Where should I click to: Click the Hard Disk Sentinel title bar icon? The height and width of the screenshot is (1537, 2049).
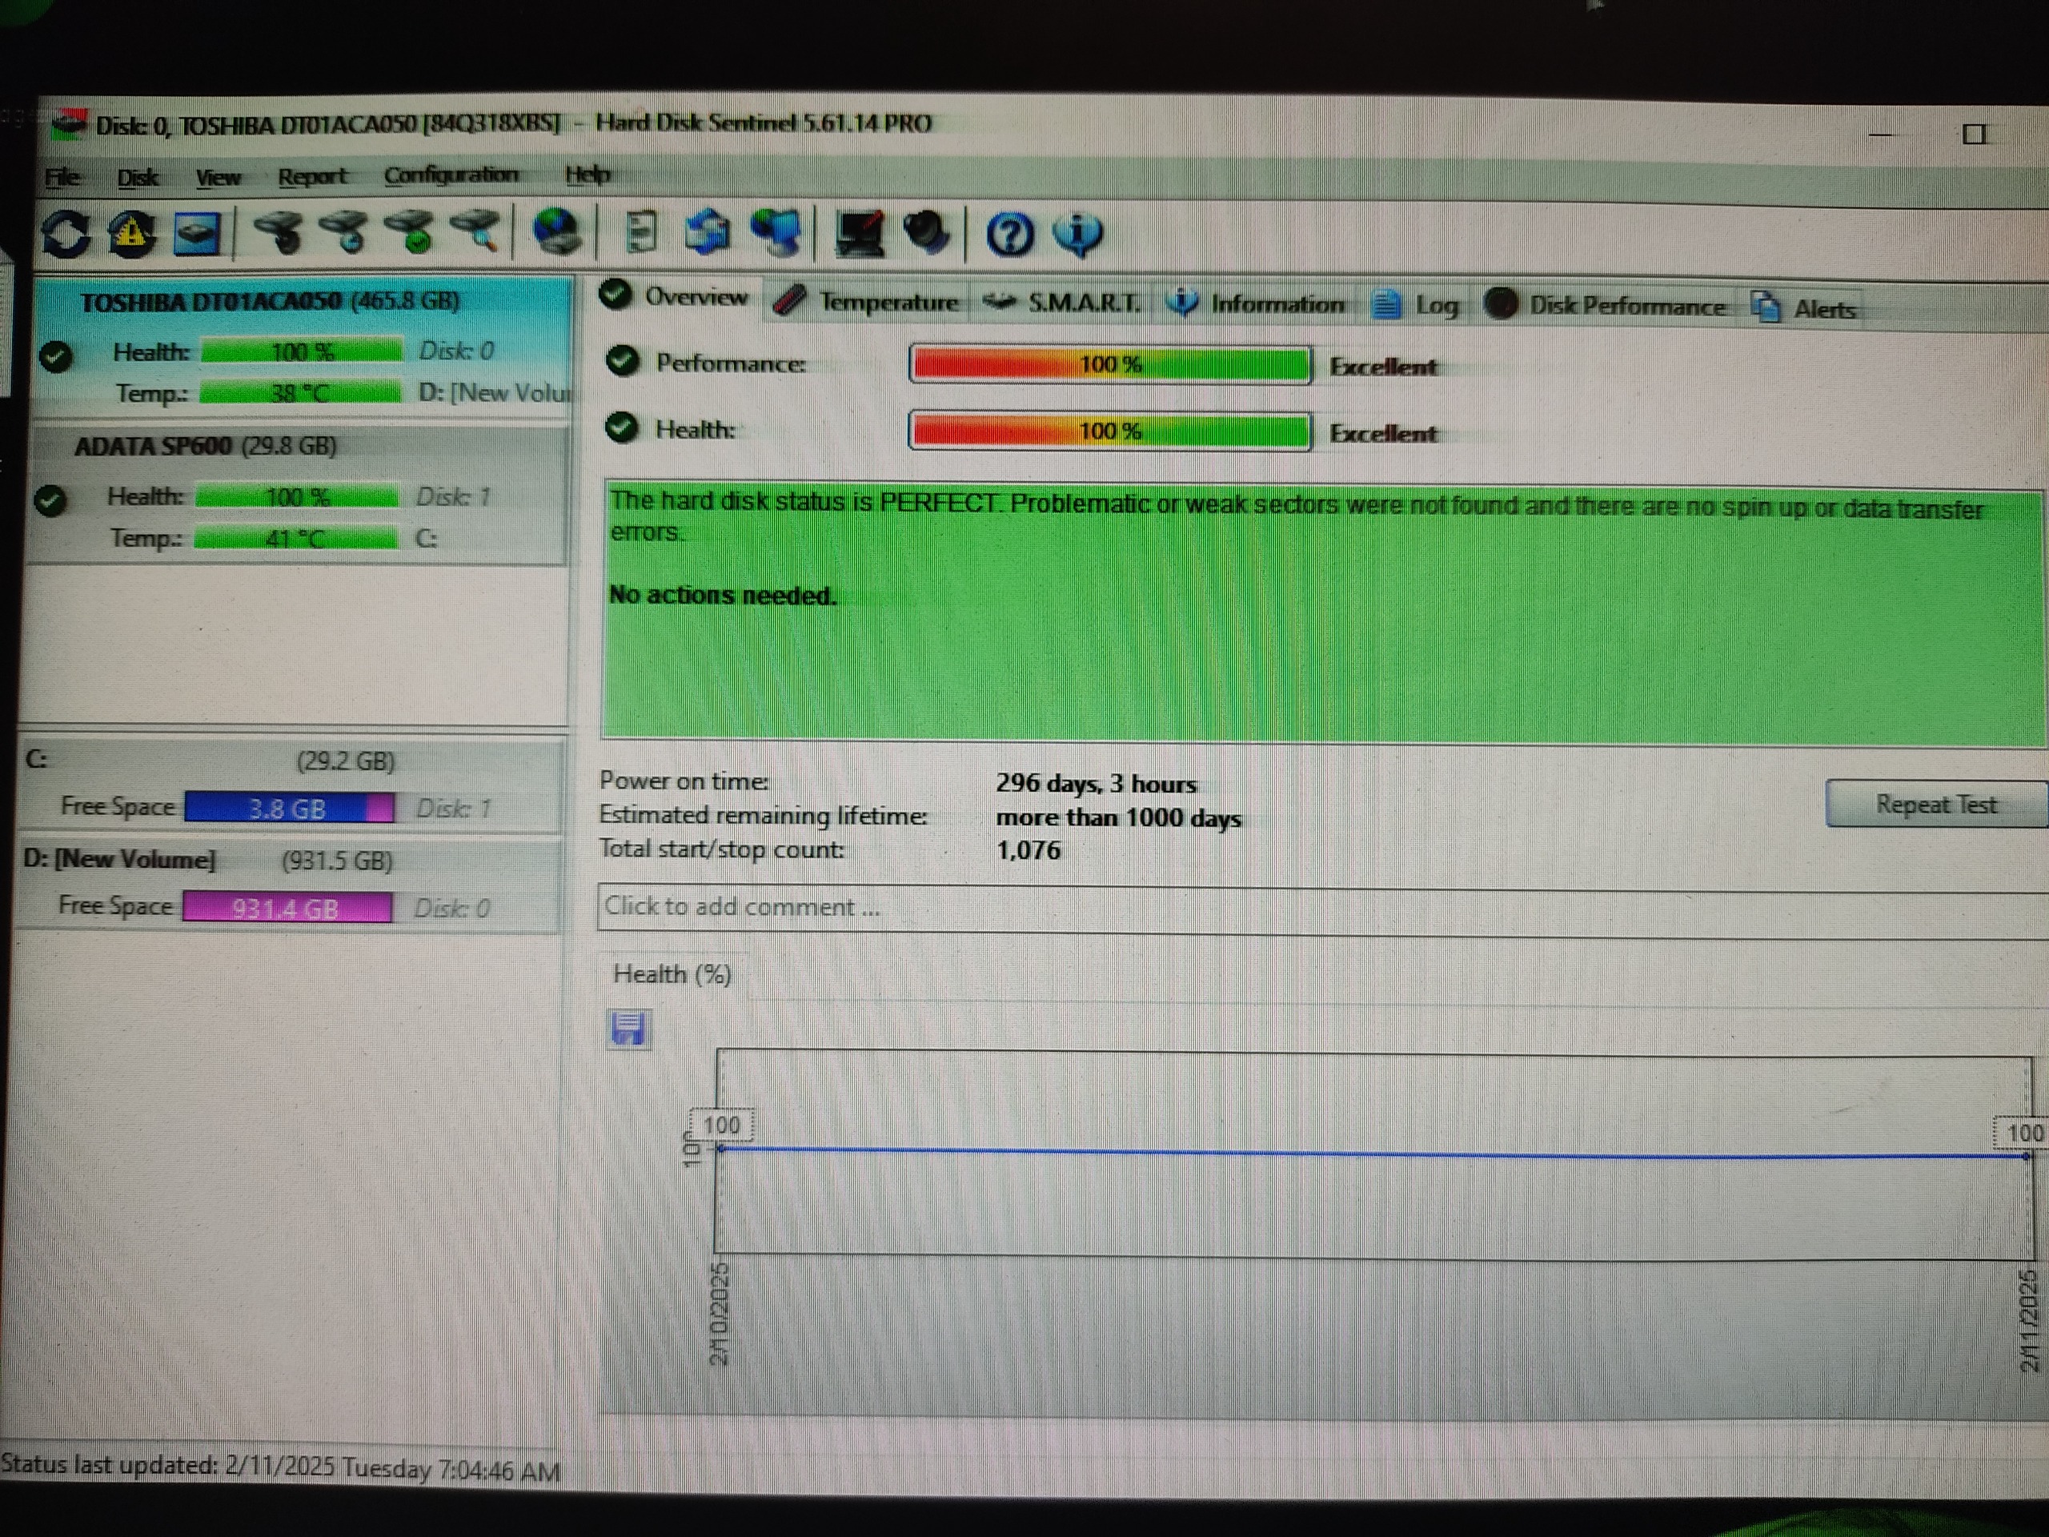[x=69, y=125]
